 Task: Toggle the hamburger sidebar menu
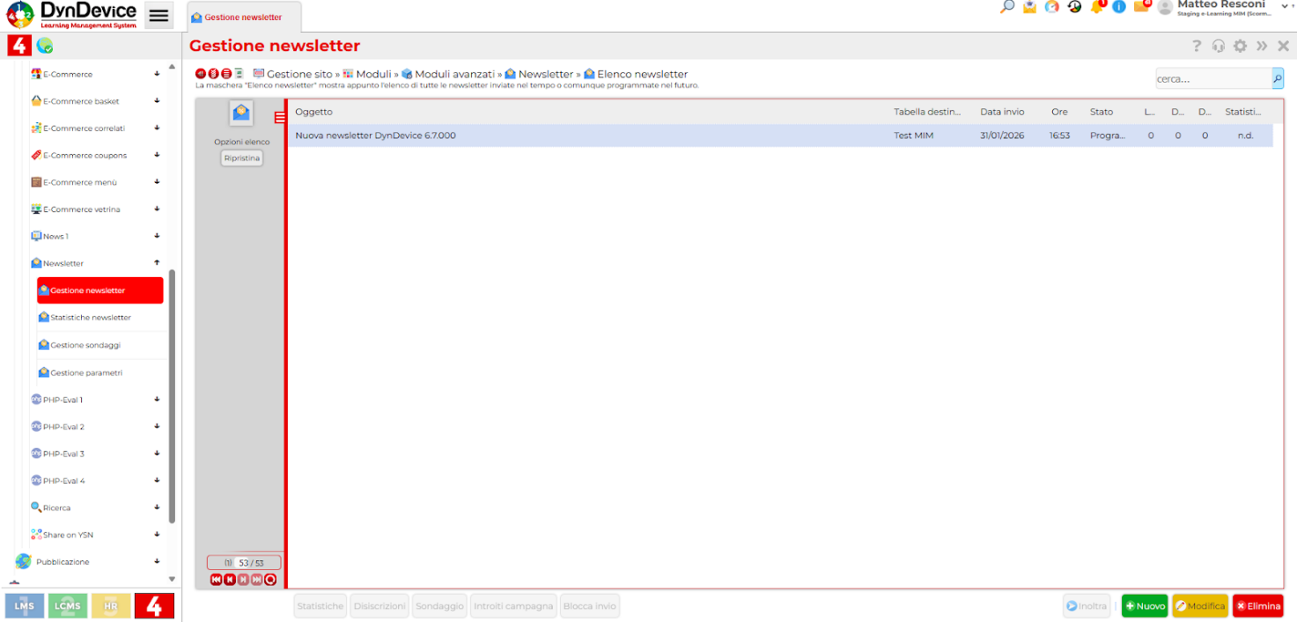pyautogui.click(x=158, y=16)
